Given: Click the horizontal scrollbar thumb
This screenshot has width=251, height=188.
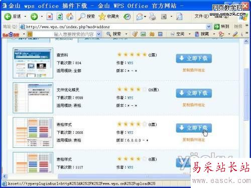Looking at the screenshot, I should (124, 176).
